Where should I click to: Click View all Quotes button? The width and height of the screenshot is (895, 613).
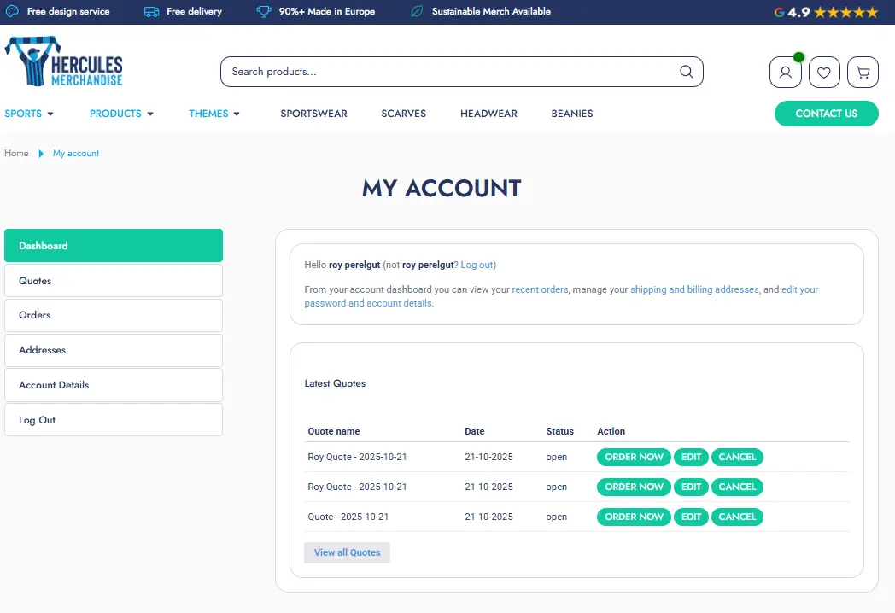click(347, 552)
